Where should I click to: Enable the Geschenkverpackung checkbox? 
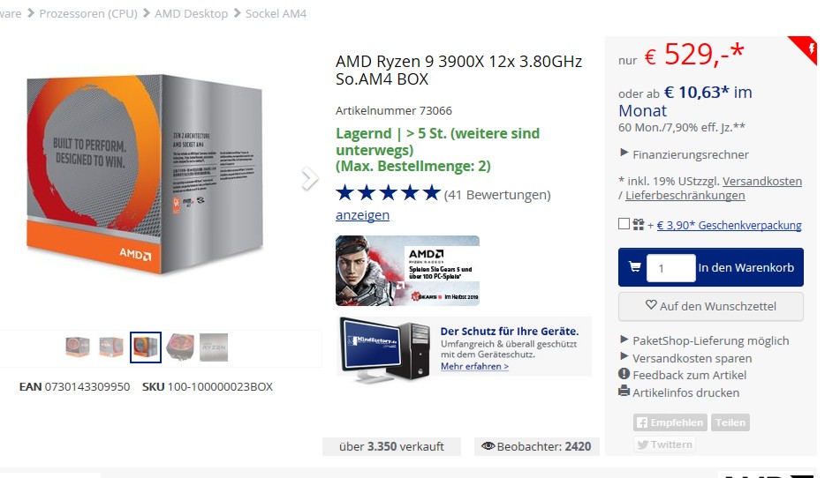click(624, 225)
